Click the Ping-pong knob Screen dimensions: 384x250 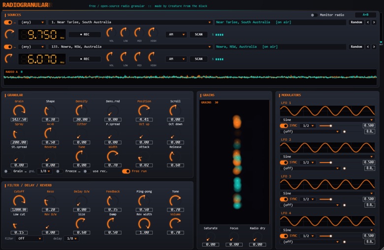click(x=144, y=201)
